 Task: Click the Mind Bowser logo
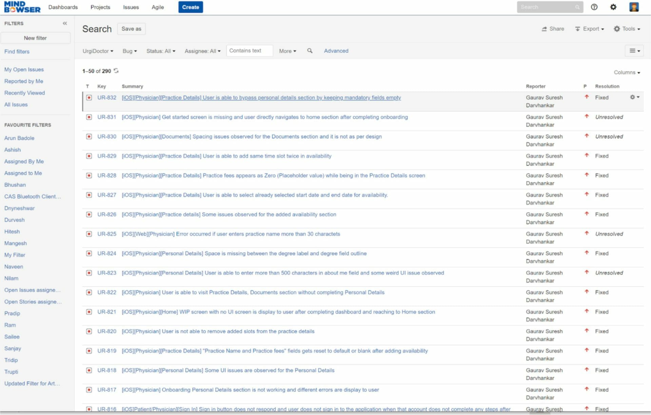pyautogui.click(x=22, y=7)
